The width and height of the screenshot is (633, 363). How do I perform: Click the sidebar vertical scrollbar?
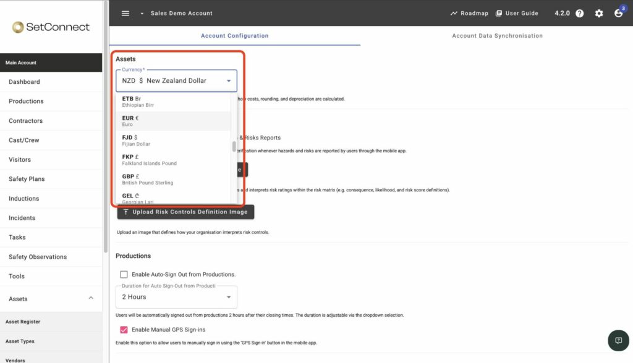pyautogui.click(x=106, y=127)
